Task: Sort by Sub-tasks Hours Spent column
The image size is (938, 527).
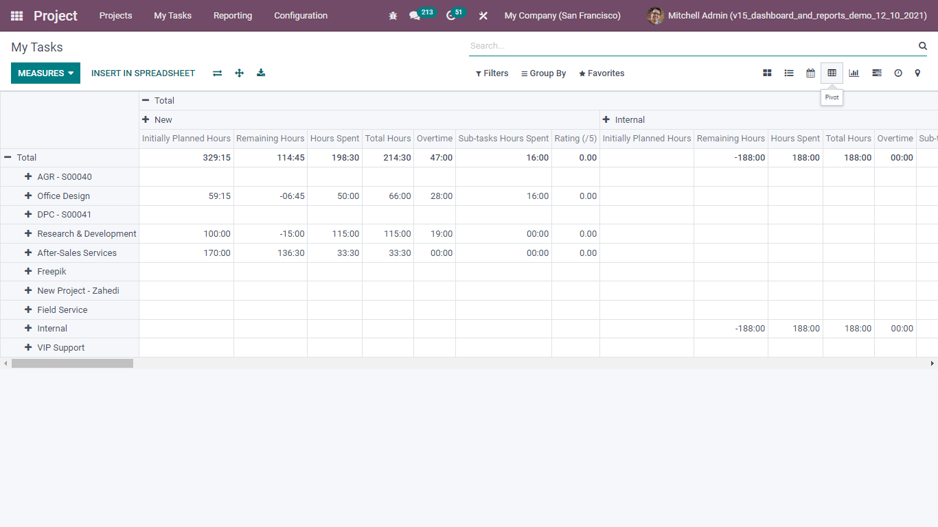Action: (x=504, y=139)
